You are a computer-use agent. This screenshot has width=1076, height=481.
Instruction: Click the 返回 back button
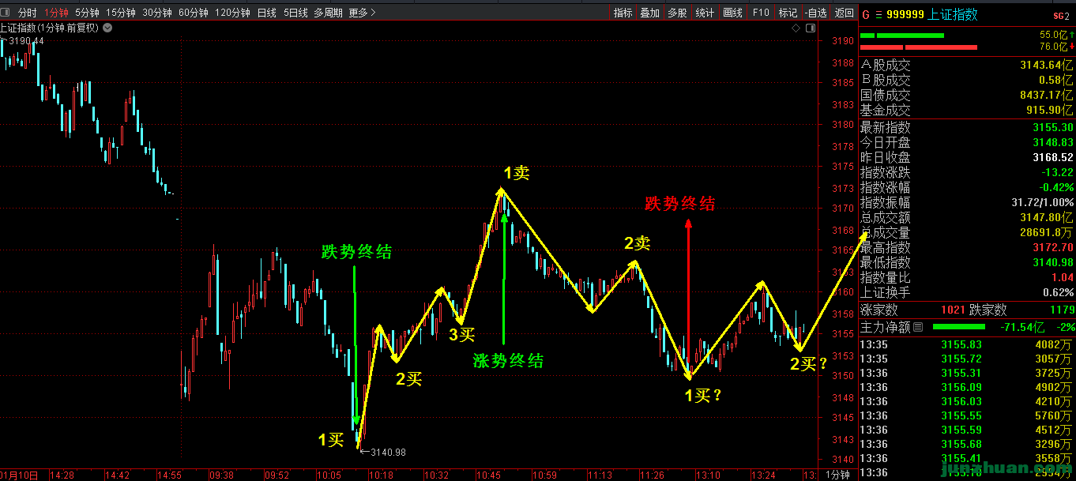(x=844, y=13)
